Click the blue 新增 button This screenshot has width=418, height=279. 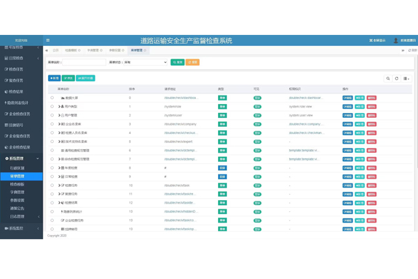point(54,78)
